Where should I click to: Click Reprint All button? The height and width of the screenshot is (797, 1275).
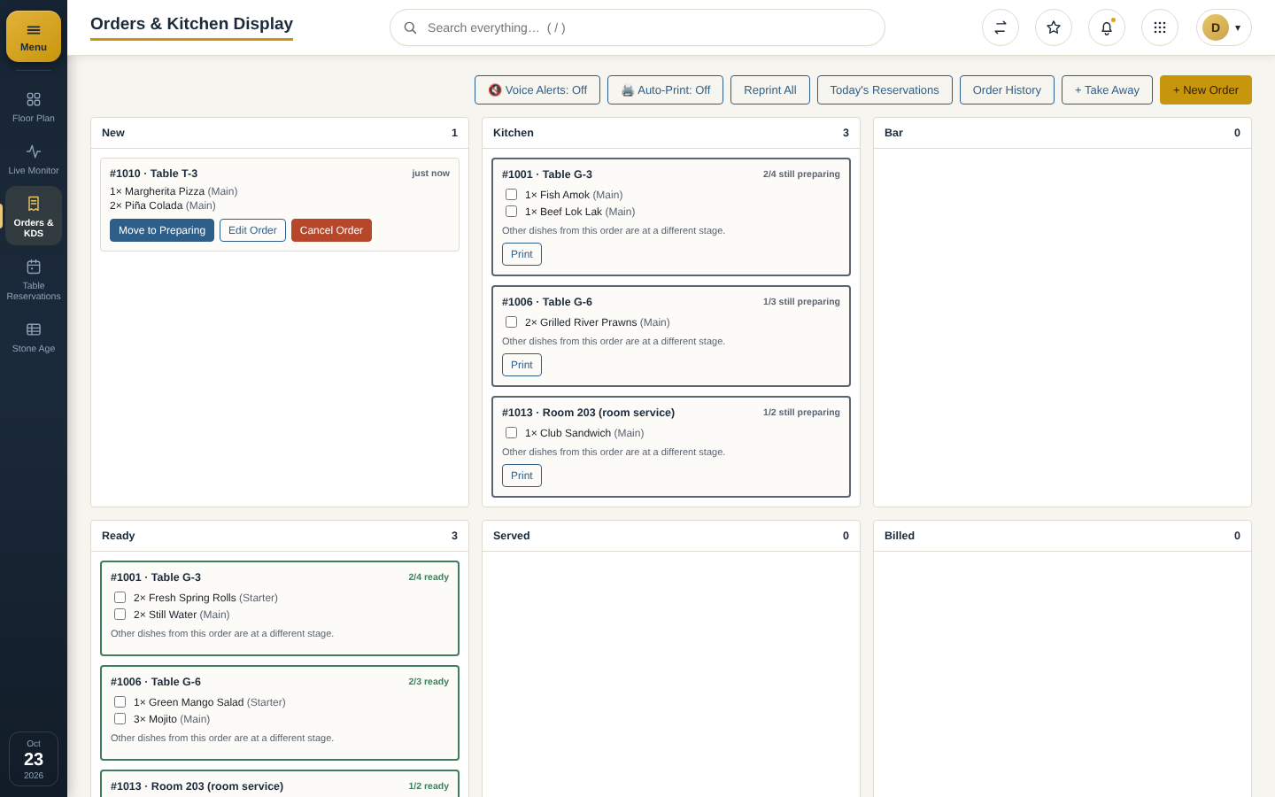tap(770, 90)
